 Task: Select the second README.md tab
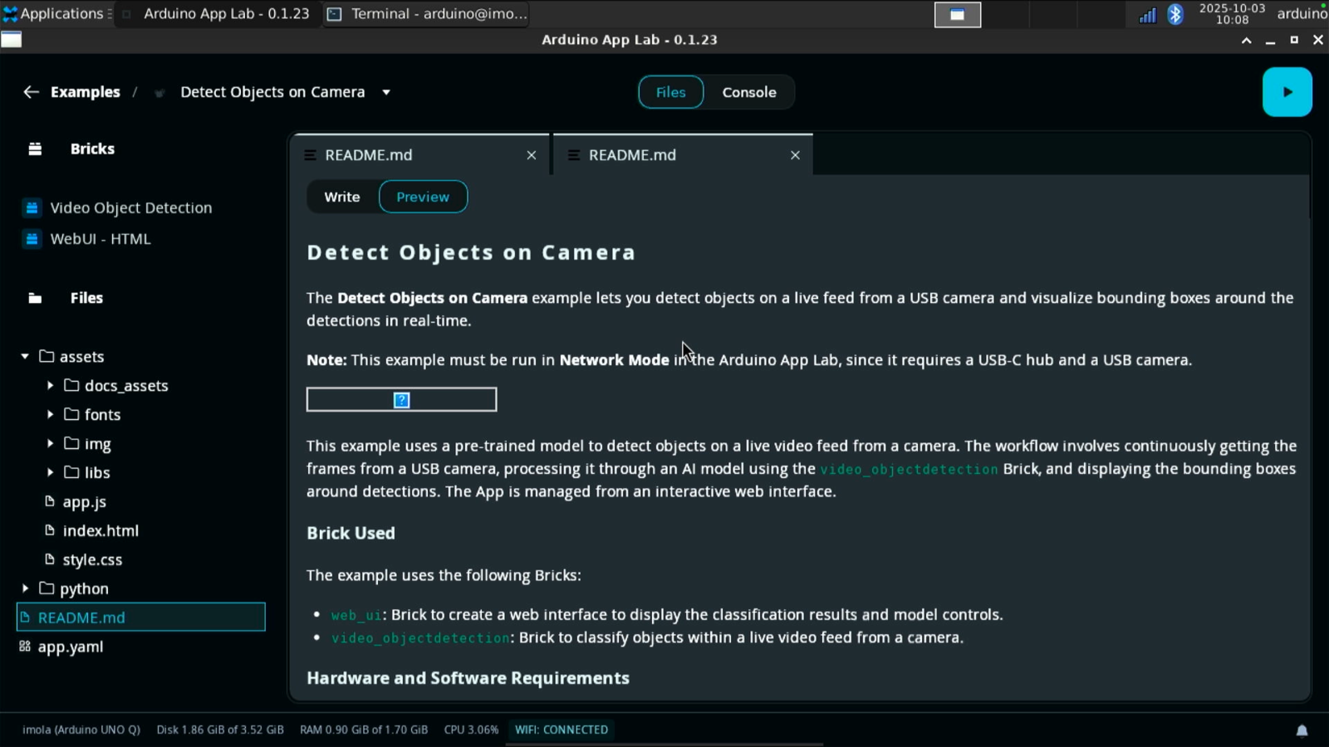tap(632, 155)
